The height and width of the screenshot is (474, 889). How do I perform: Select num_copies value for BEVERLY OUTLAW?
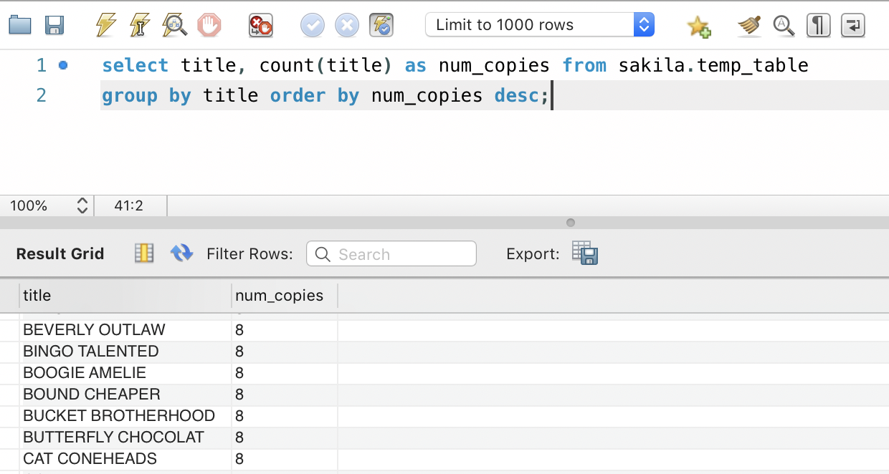click(285, 330)
